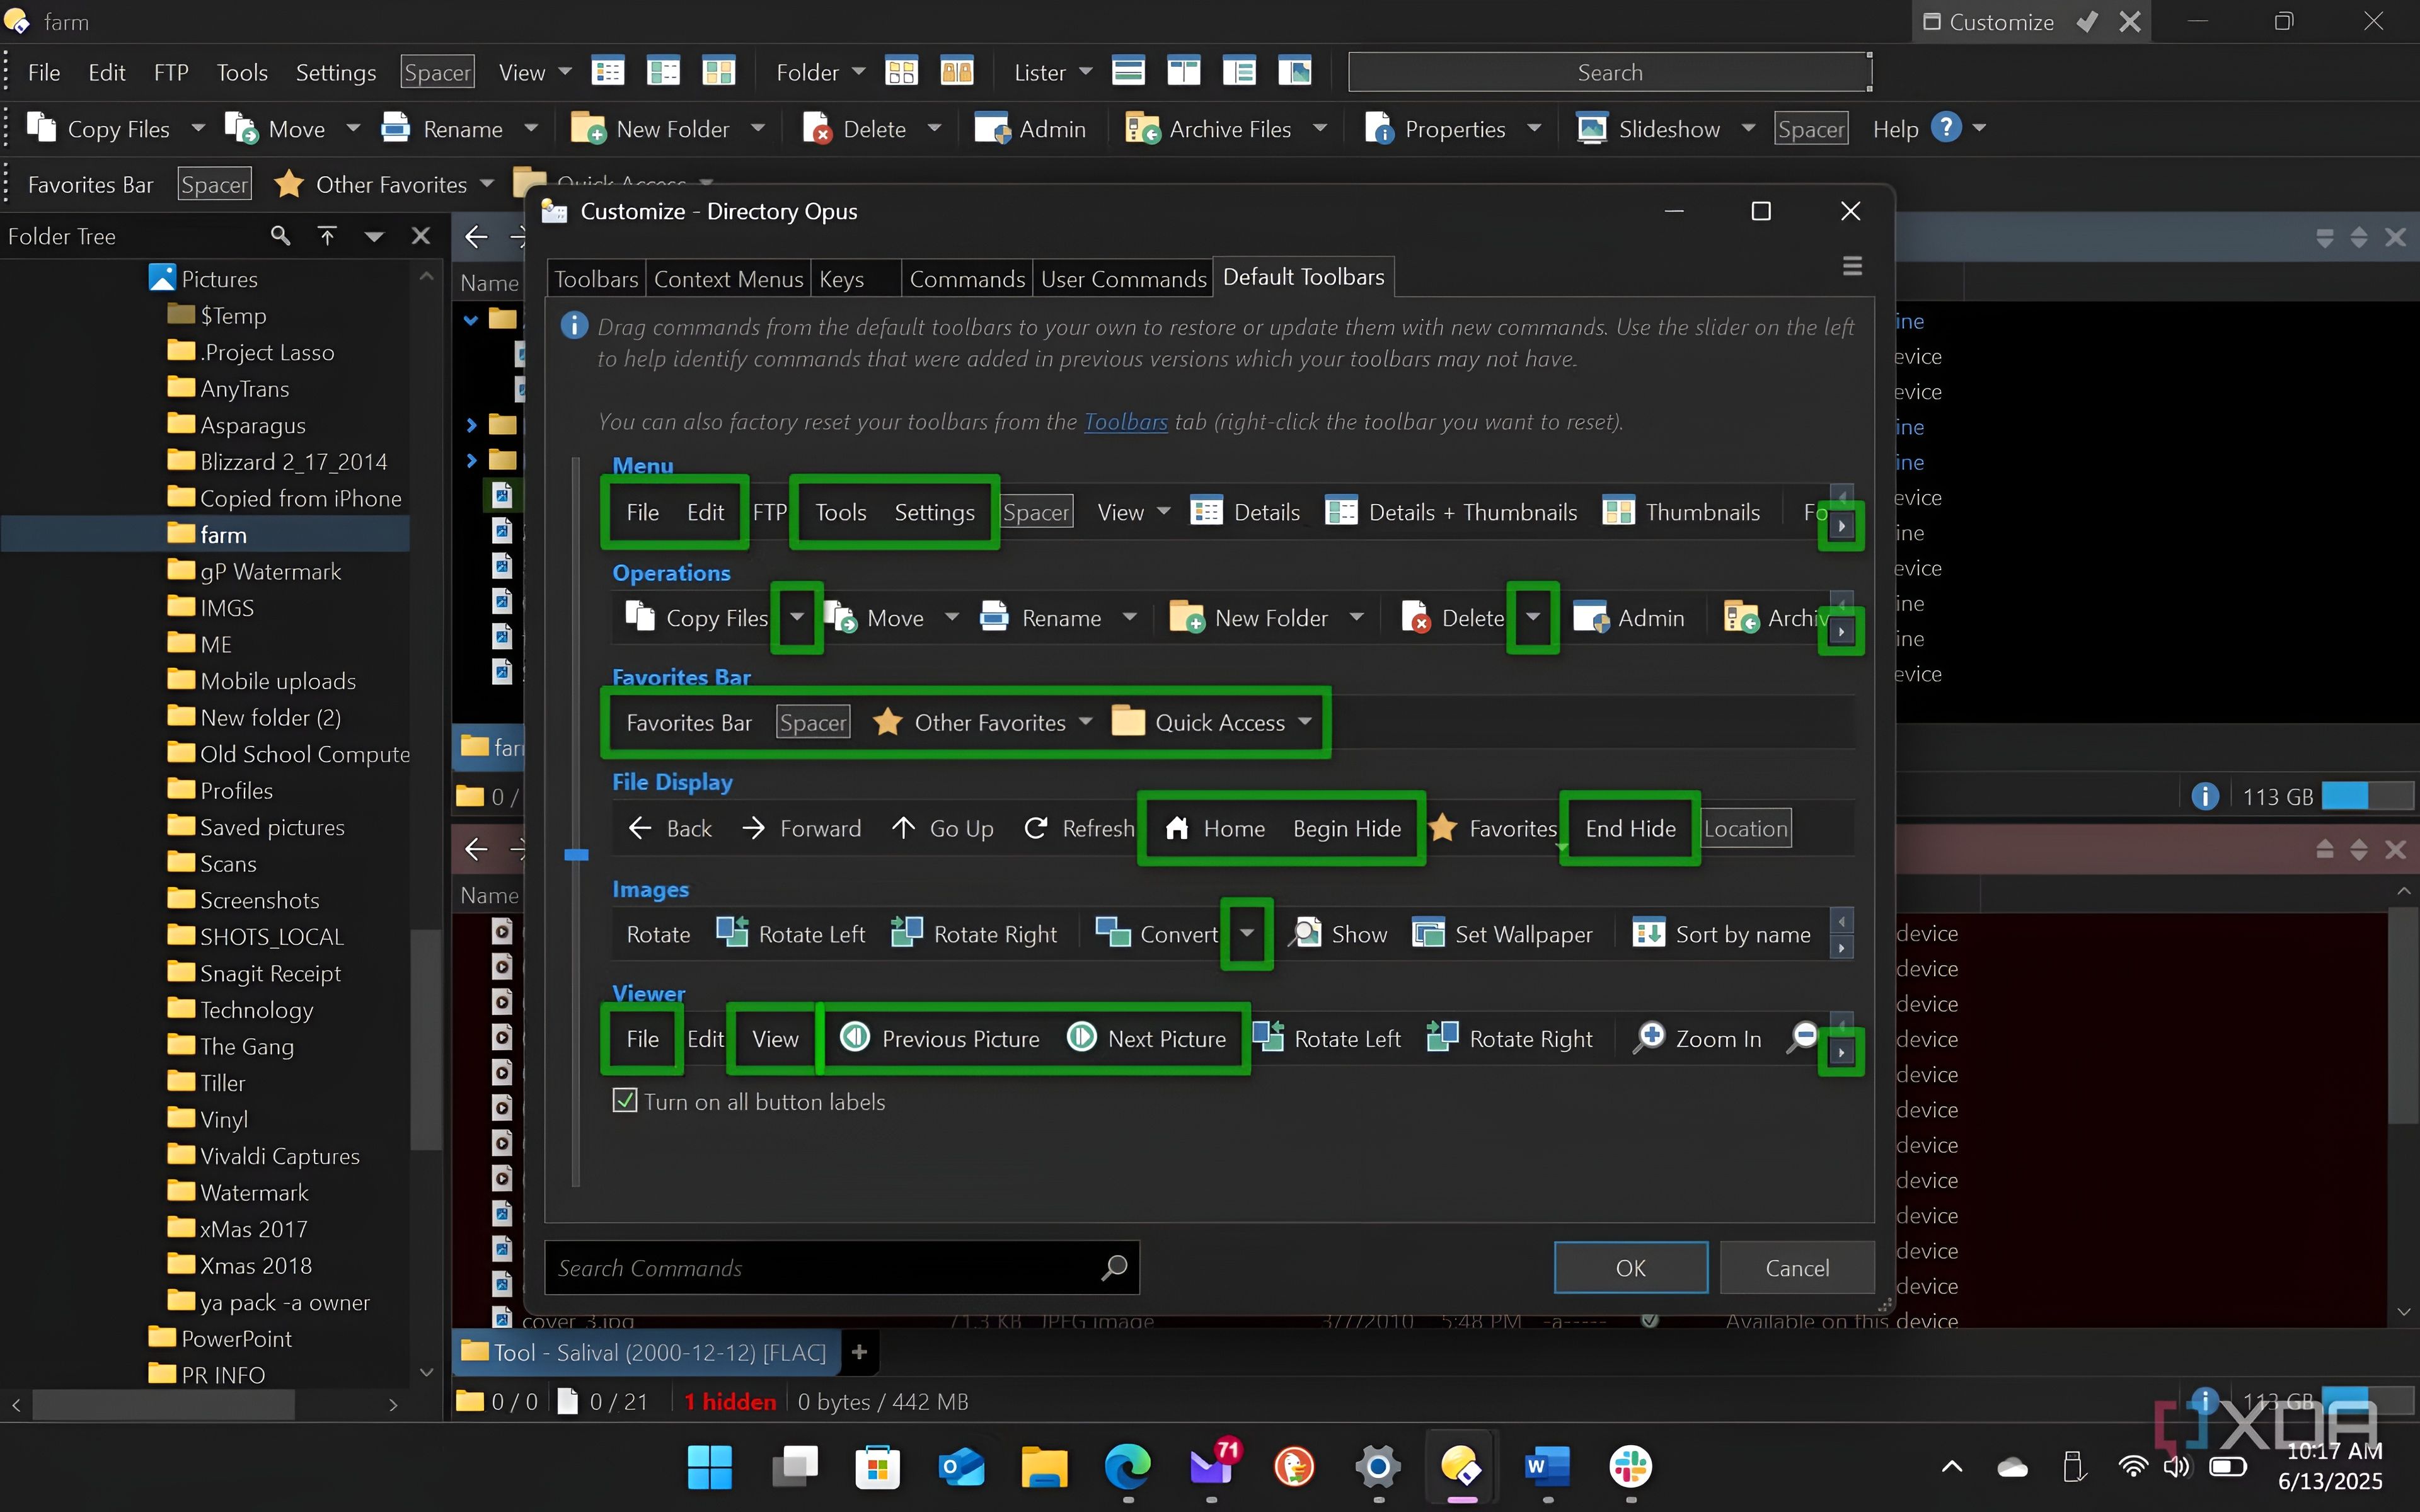
Task: Expand the Other Favorites dropdown in dialog
Action: (x=1087, y=722)
